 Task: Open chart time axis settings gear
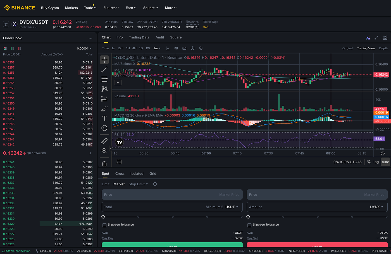click(x=383, y=153)
